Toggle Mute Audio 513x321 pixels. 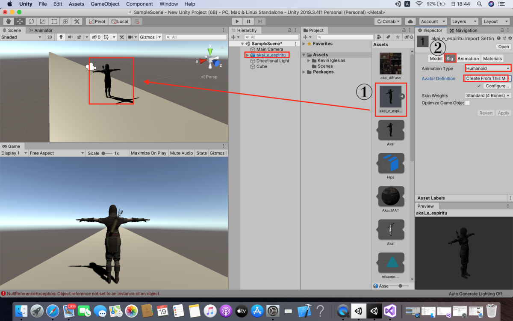181,153
